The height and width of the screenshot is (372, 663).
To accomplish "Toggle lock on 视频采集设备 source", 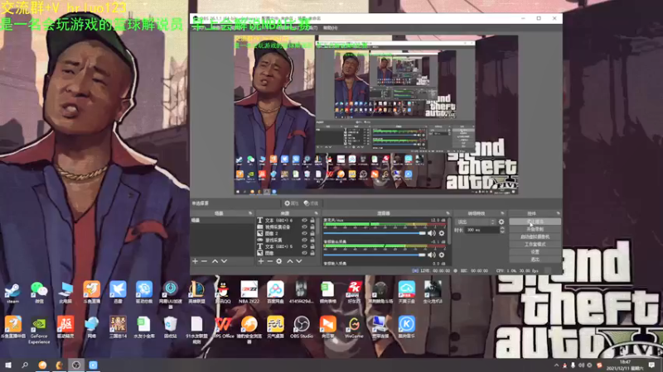I will pyautogui.click(x=312, y=227).
